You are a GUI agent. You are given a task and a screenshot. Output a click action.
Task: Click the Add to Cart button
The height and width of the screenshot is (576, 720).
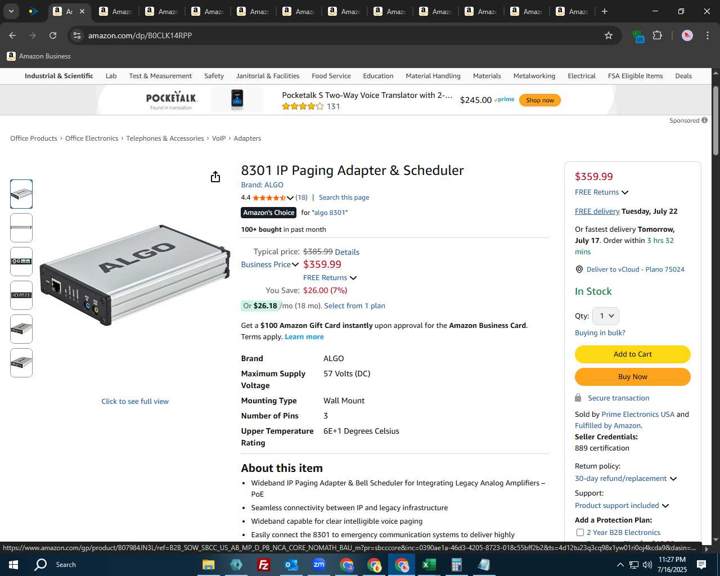click(x=633, y=354)
